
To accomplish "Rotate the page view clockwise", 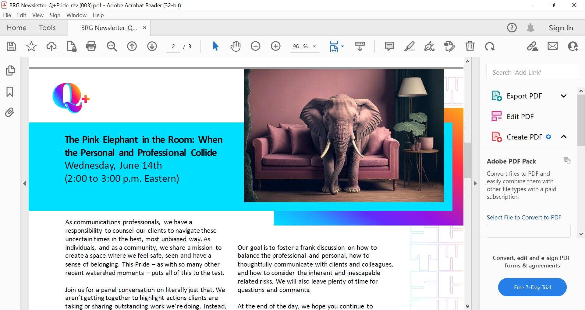I will pyautogui.click(x=490, y=46).
